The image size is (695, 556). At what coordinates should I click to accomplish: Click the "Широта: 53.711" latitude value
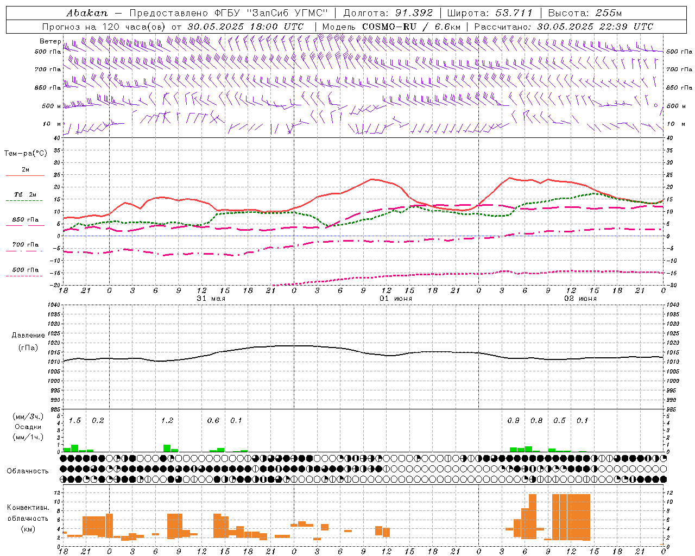coord(490,13)
